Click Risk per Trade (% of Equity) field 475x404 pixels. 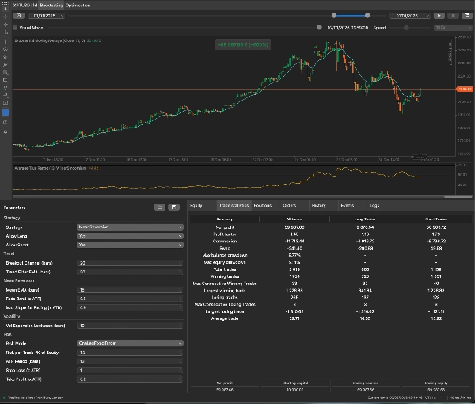130,353
